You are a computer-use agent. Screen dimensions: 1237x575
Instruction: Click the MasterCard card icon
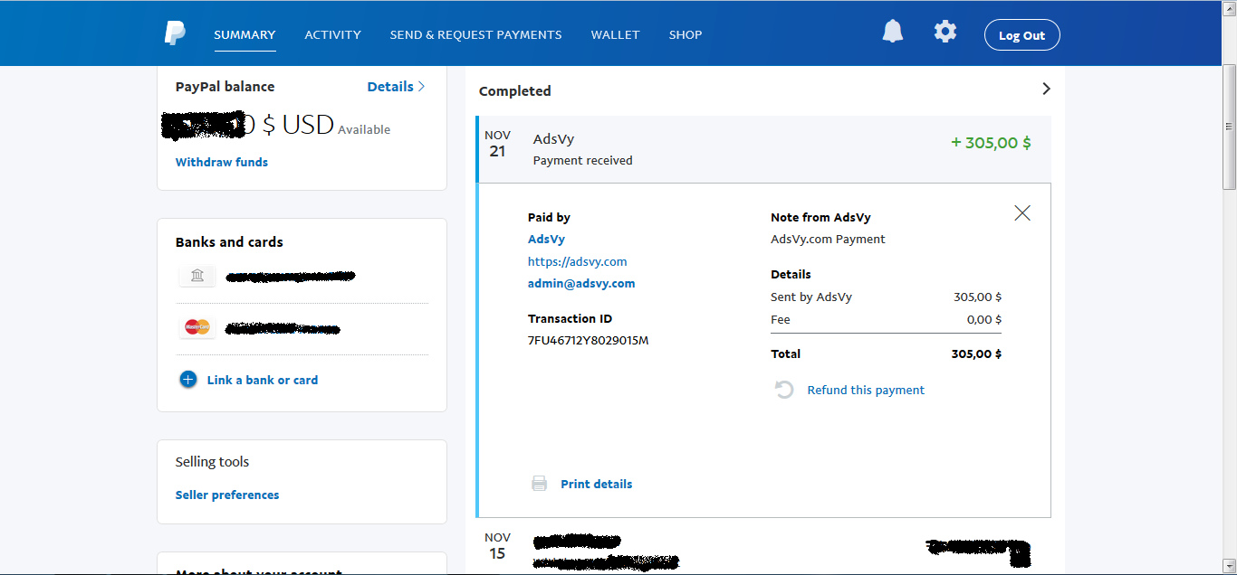click(197, 326)
